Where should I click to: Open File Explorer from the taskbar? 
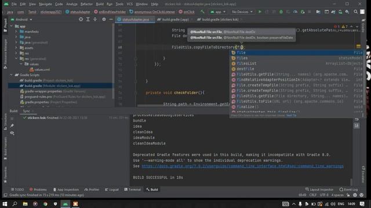click(x=25, y=204)
